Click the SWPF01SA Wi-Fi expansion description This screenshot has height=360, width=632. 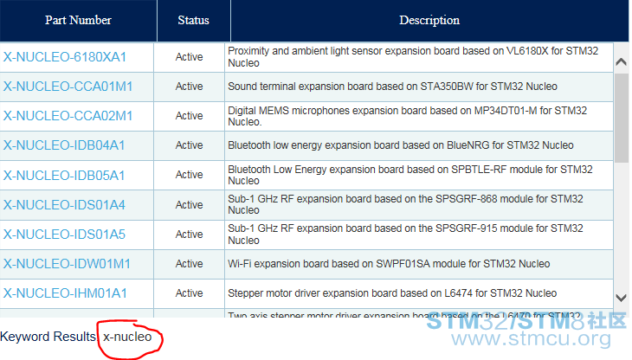[x=389, y=264]
